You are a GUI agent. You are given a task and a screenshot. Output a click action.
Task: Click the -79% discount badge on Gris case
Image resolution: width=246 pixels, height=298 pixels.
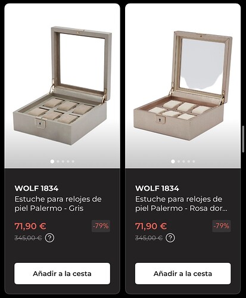point(101,226)
